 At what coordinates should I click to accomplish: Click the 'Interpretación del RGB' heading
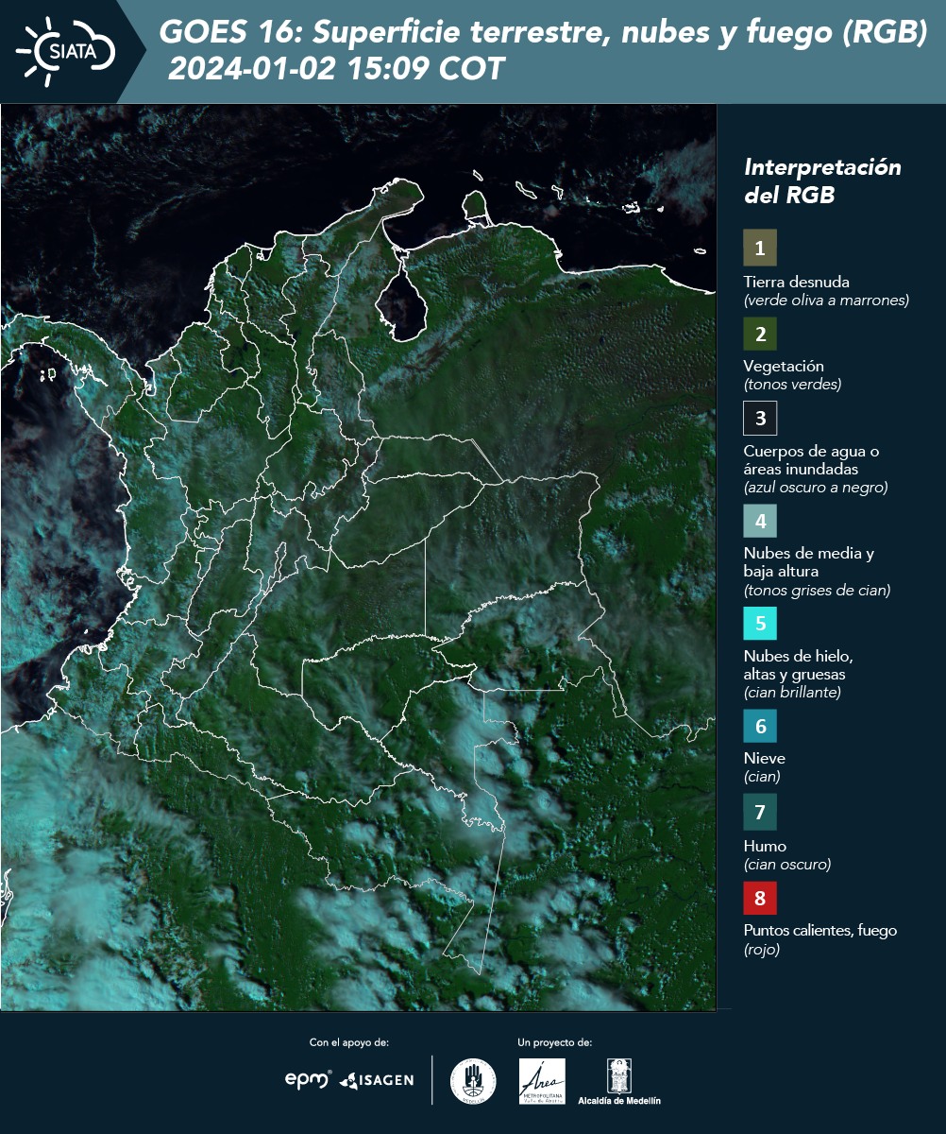(x=822, y=180)
